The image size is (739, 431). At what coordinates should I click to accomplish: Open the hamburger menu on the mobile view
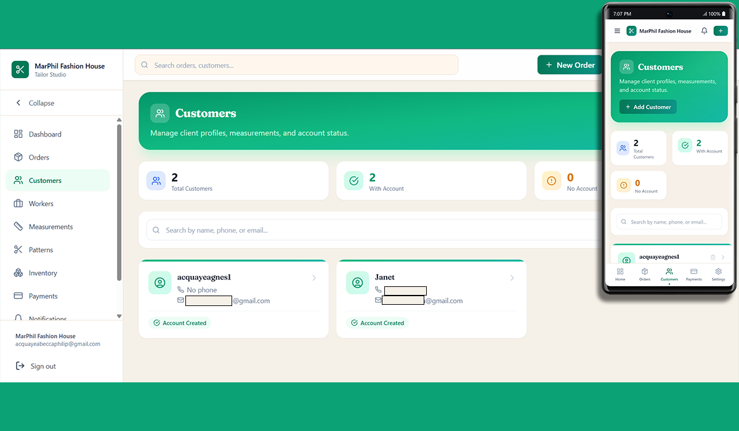pos(616,30)
